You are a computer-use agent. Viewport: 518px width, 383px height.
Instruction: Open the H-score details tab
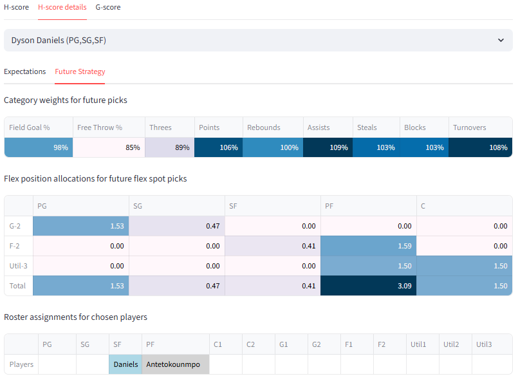(62, 7)
